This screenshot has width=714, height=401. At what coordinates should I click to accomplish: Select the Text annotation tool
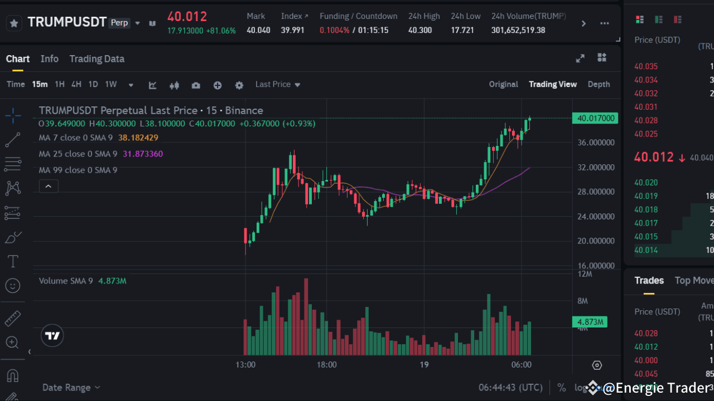click(x=13, y=261)
